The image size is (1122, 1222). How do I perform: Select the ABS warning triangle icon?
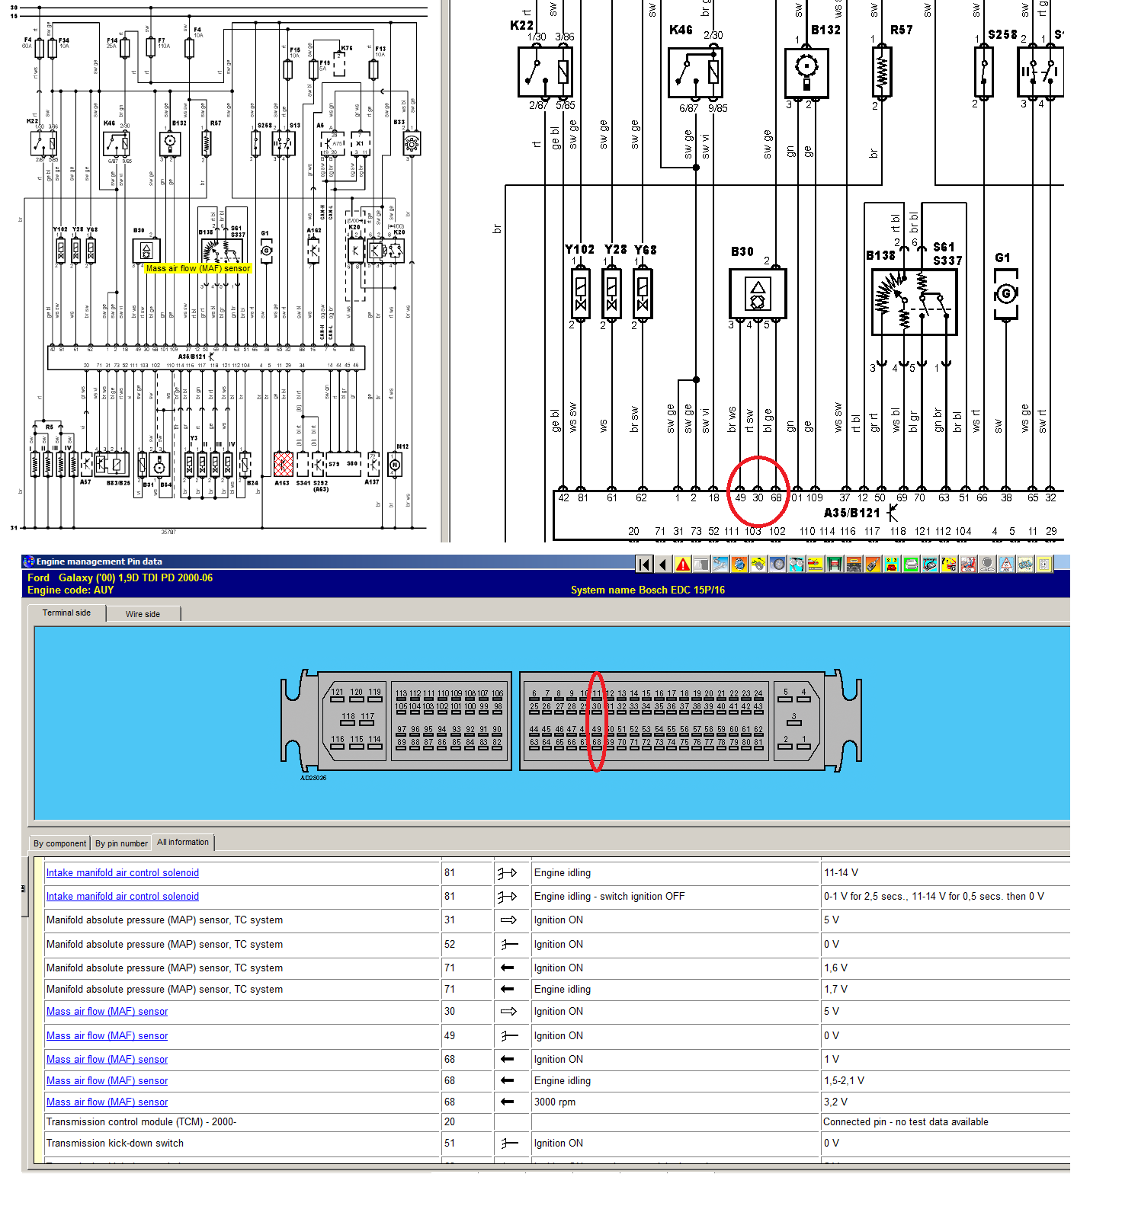pos(1006,565)
